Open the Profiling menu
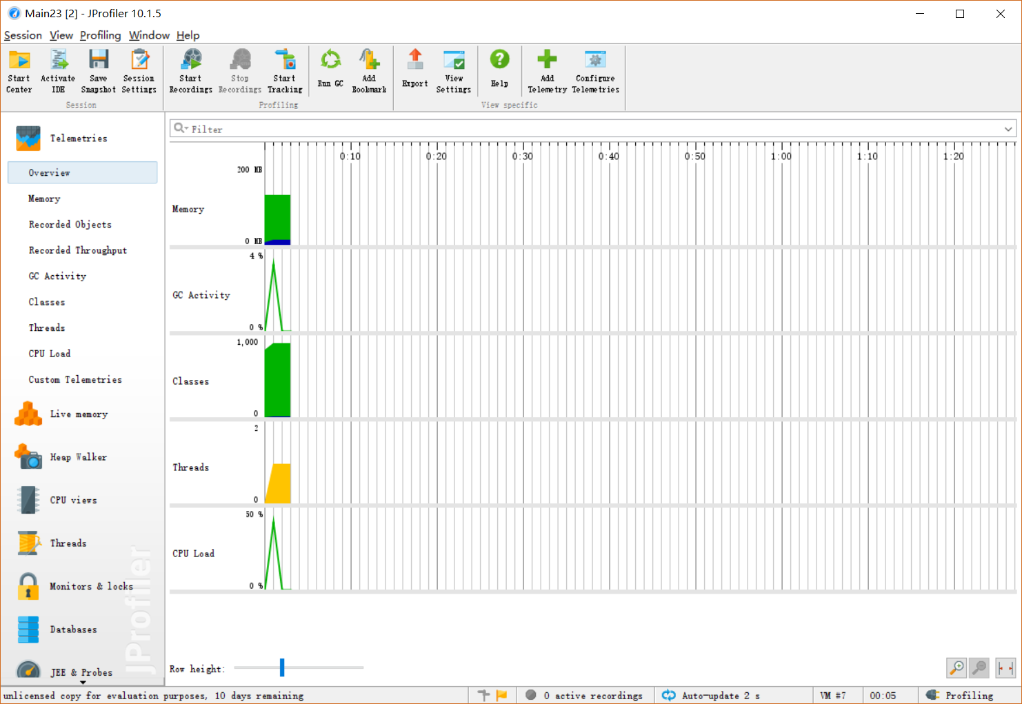The width and height of the screenshot is (1022, 704). pos(100,35)
